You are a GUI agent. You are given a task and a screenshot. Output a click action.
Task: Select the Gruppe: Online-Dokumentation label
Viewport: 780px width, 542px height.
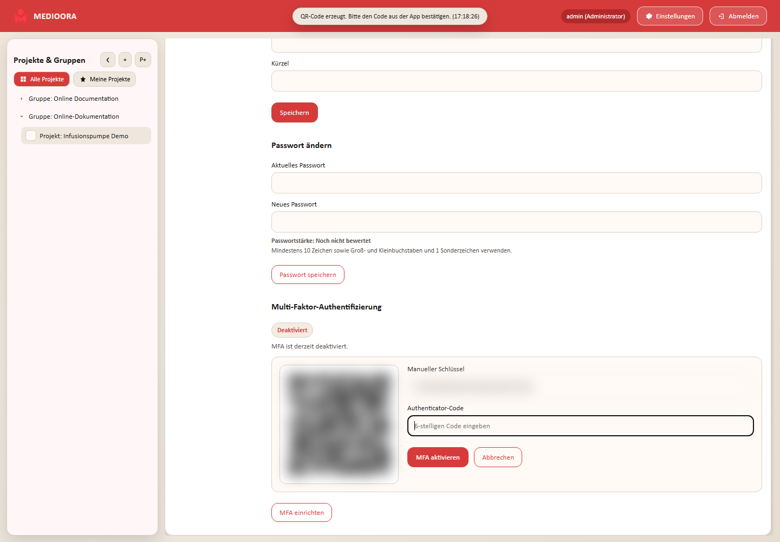pos(74,117)
